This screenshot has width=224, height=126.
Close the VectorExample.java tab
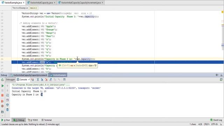pos(23,2)
